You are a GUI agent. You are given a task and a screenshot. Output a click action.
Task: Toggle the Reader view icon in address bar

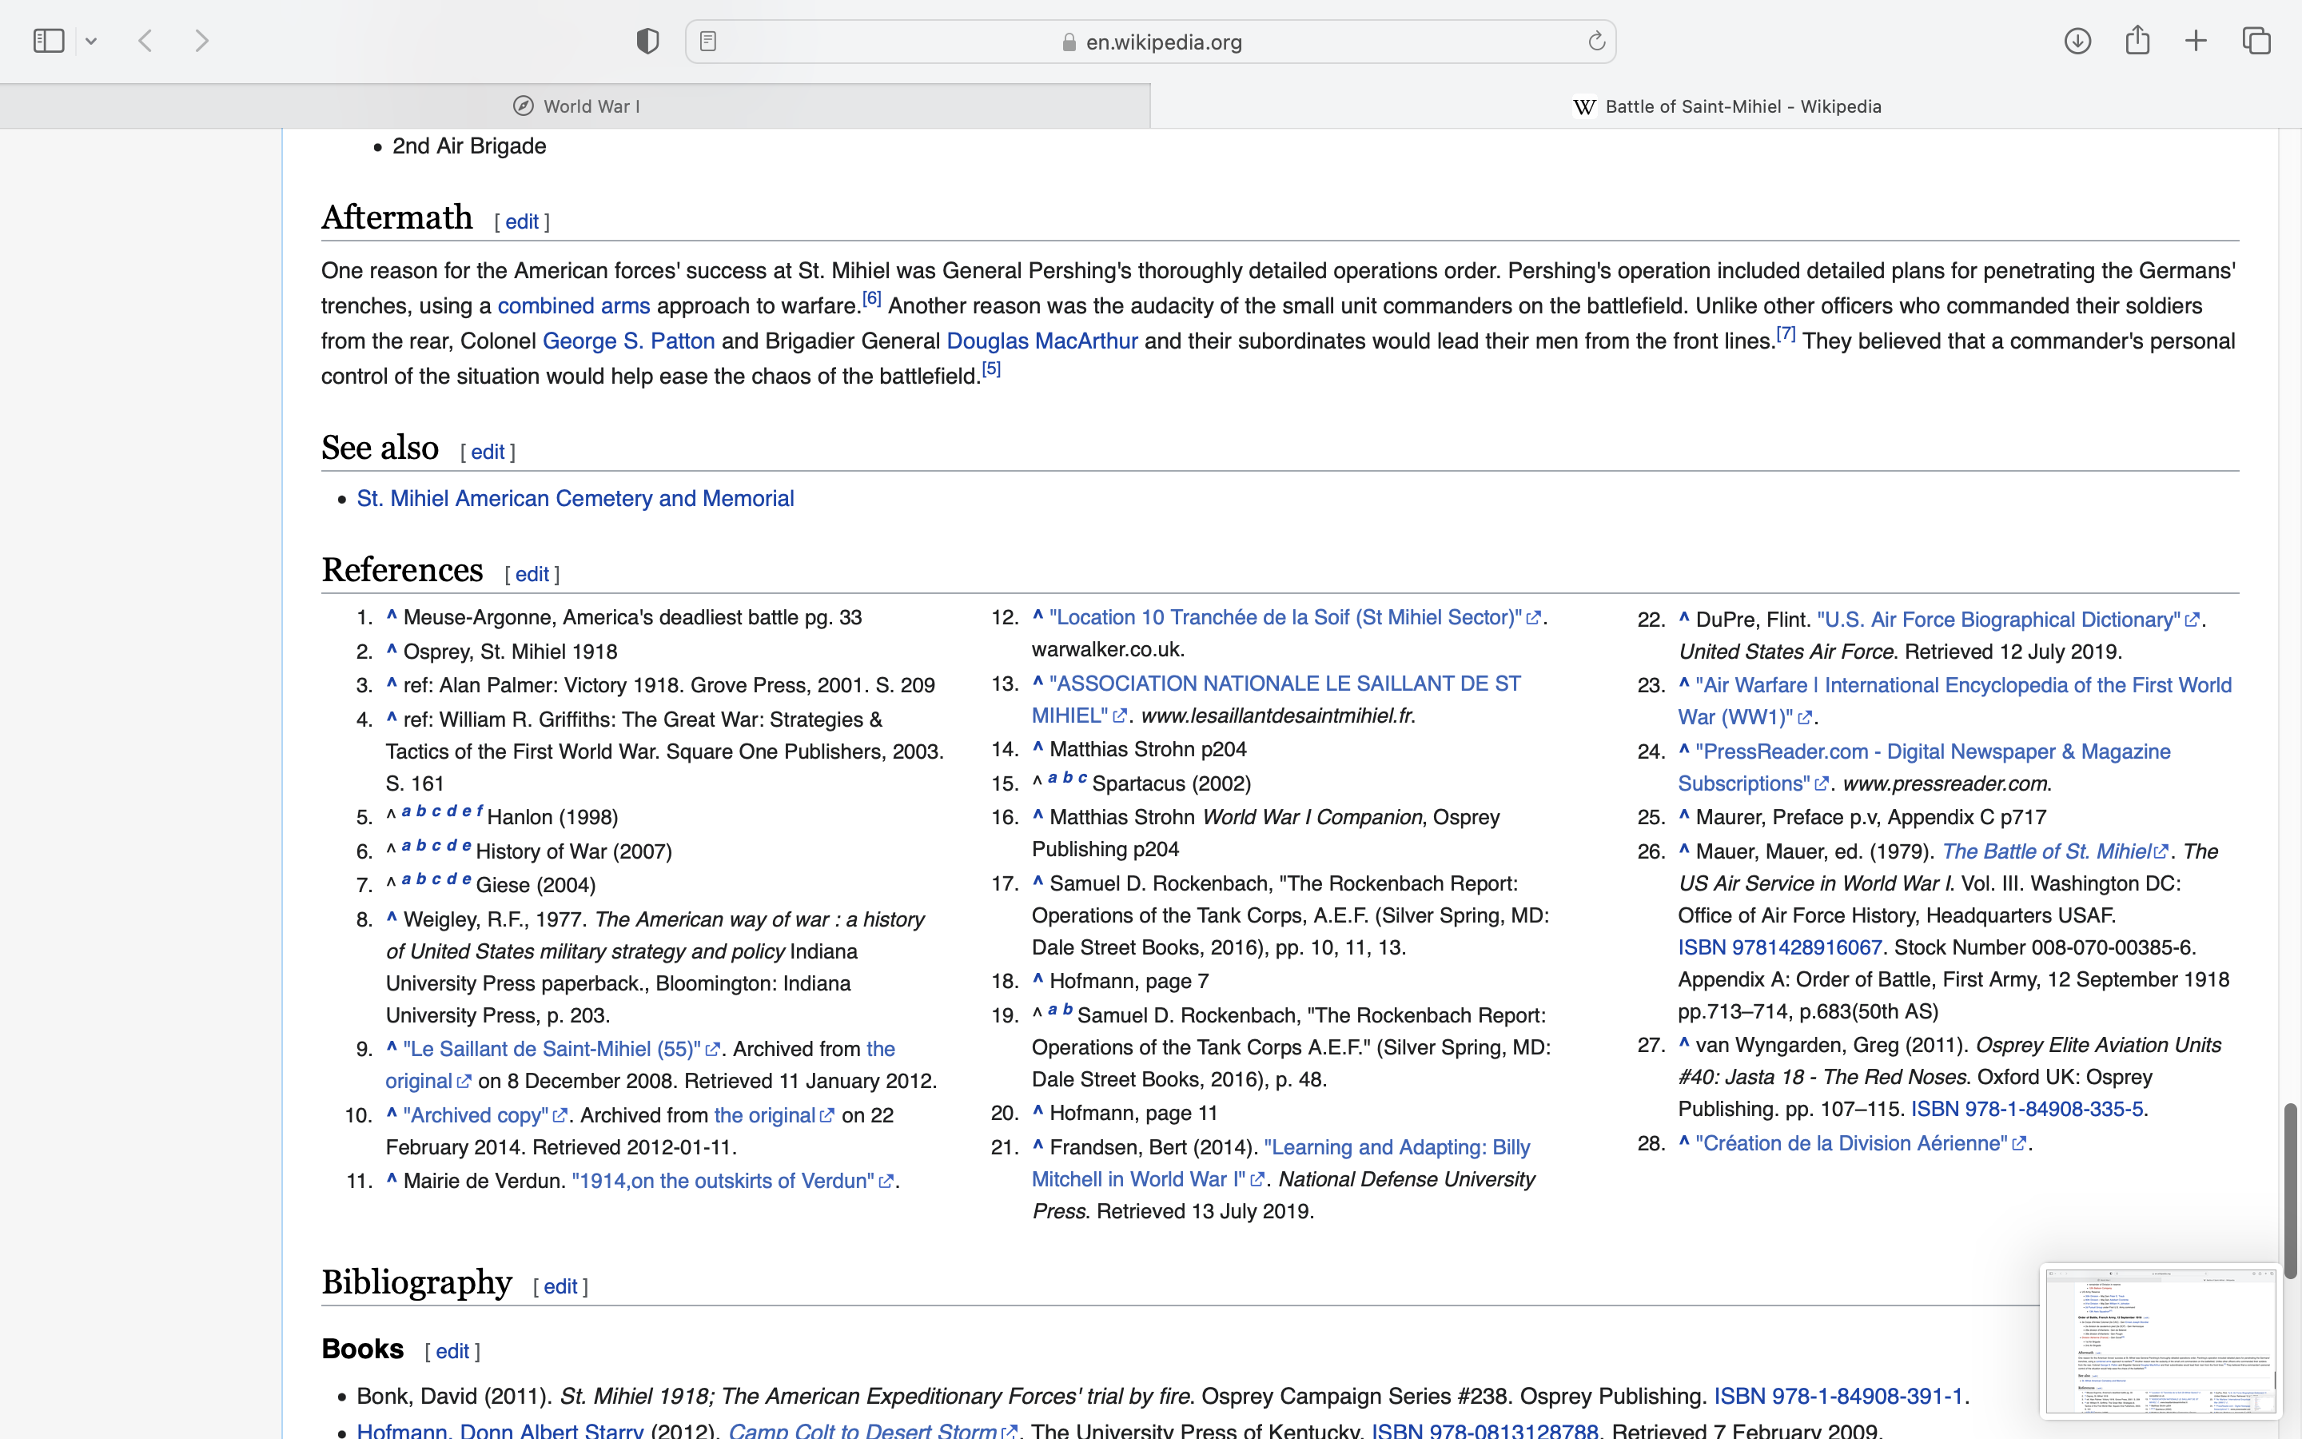point(707,41)
